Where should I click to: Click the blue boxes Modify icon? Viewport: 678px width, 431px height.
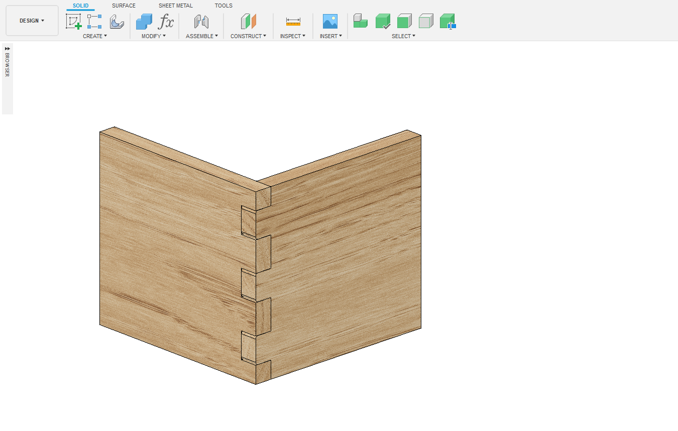pyautogui.click(x=144, y=22)
